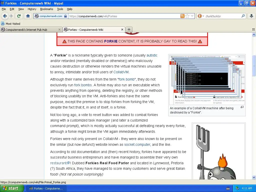Image resolution: width=256 pixels, height=192 pixels.
Task: Open the URL history dropdown arrow
Action: [x=192, y=16]
